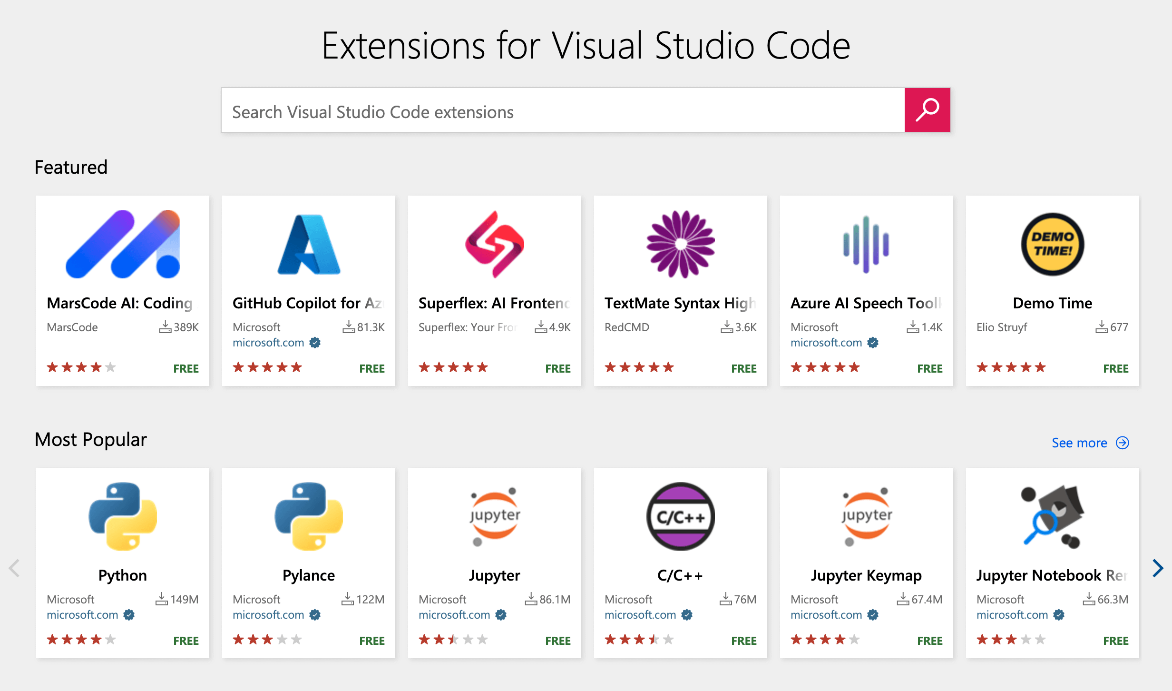Follow microsoft.com link under Python extension

(82, 615)
